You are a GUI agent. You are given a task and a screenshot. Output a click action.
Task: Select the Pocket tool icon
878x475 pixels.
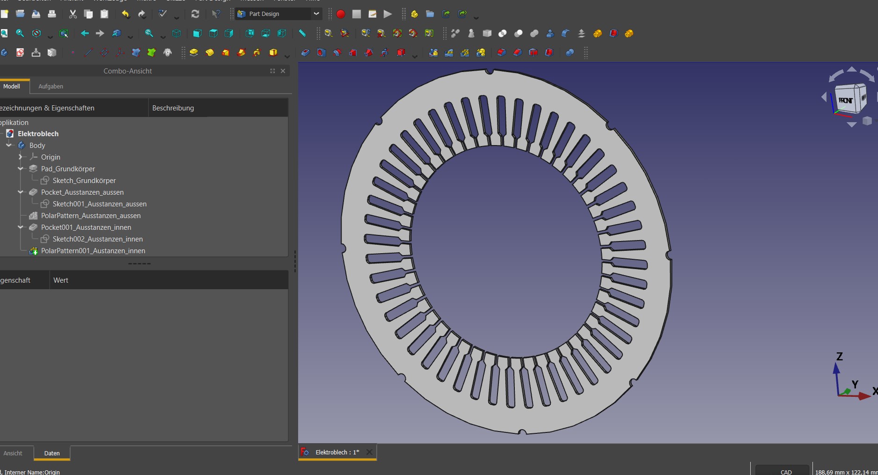pos(305,53)
